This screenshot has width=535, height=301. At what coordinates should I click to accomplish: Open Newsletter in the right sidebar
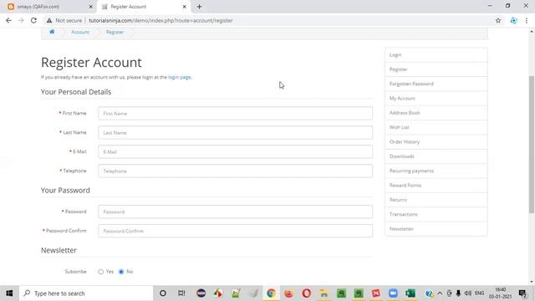[x=436, y=228]
